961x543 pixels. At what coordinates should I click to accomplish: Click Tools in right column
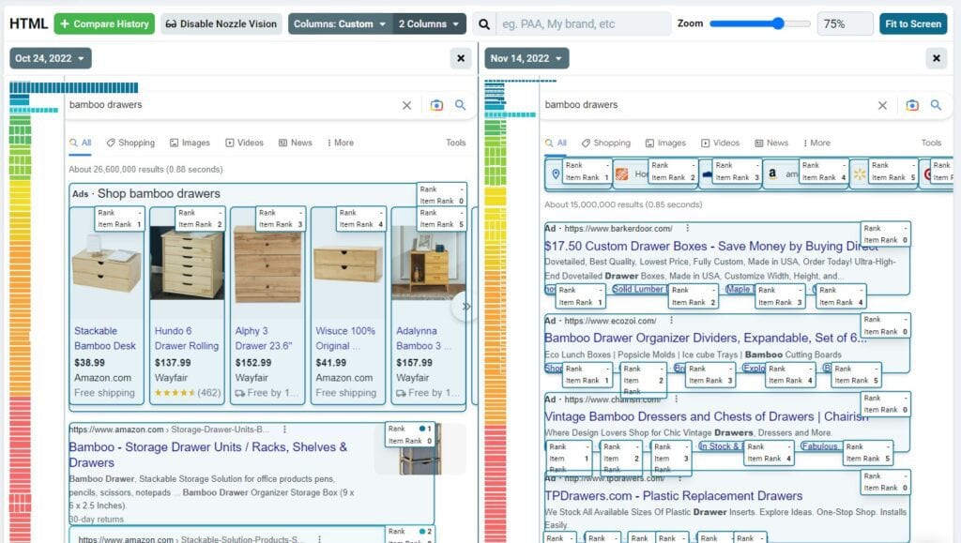point(931,143)
